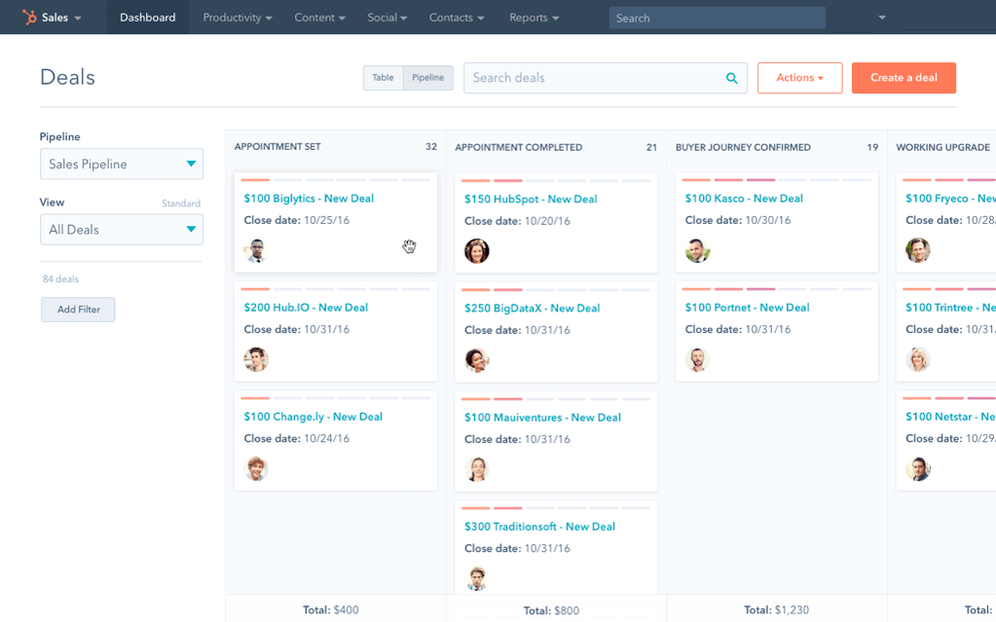996x622 pixels.
Task: Click the avatar on the Traditionsoft deal
Action: click(476, 577)
